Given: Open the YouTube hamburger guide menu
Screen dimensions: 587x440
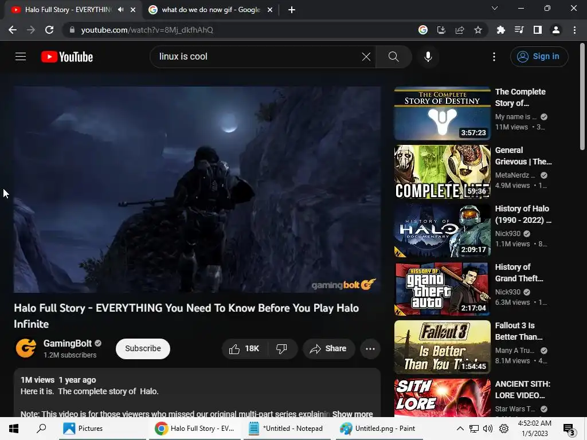Looking at the screenshot, I should click(x=21, y=57).
